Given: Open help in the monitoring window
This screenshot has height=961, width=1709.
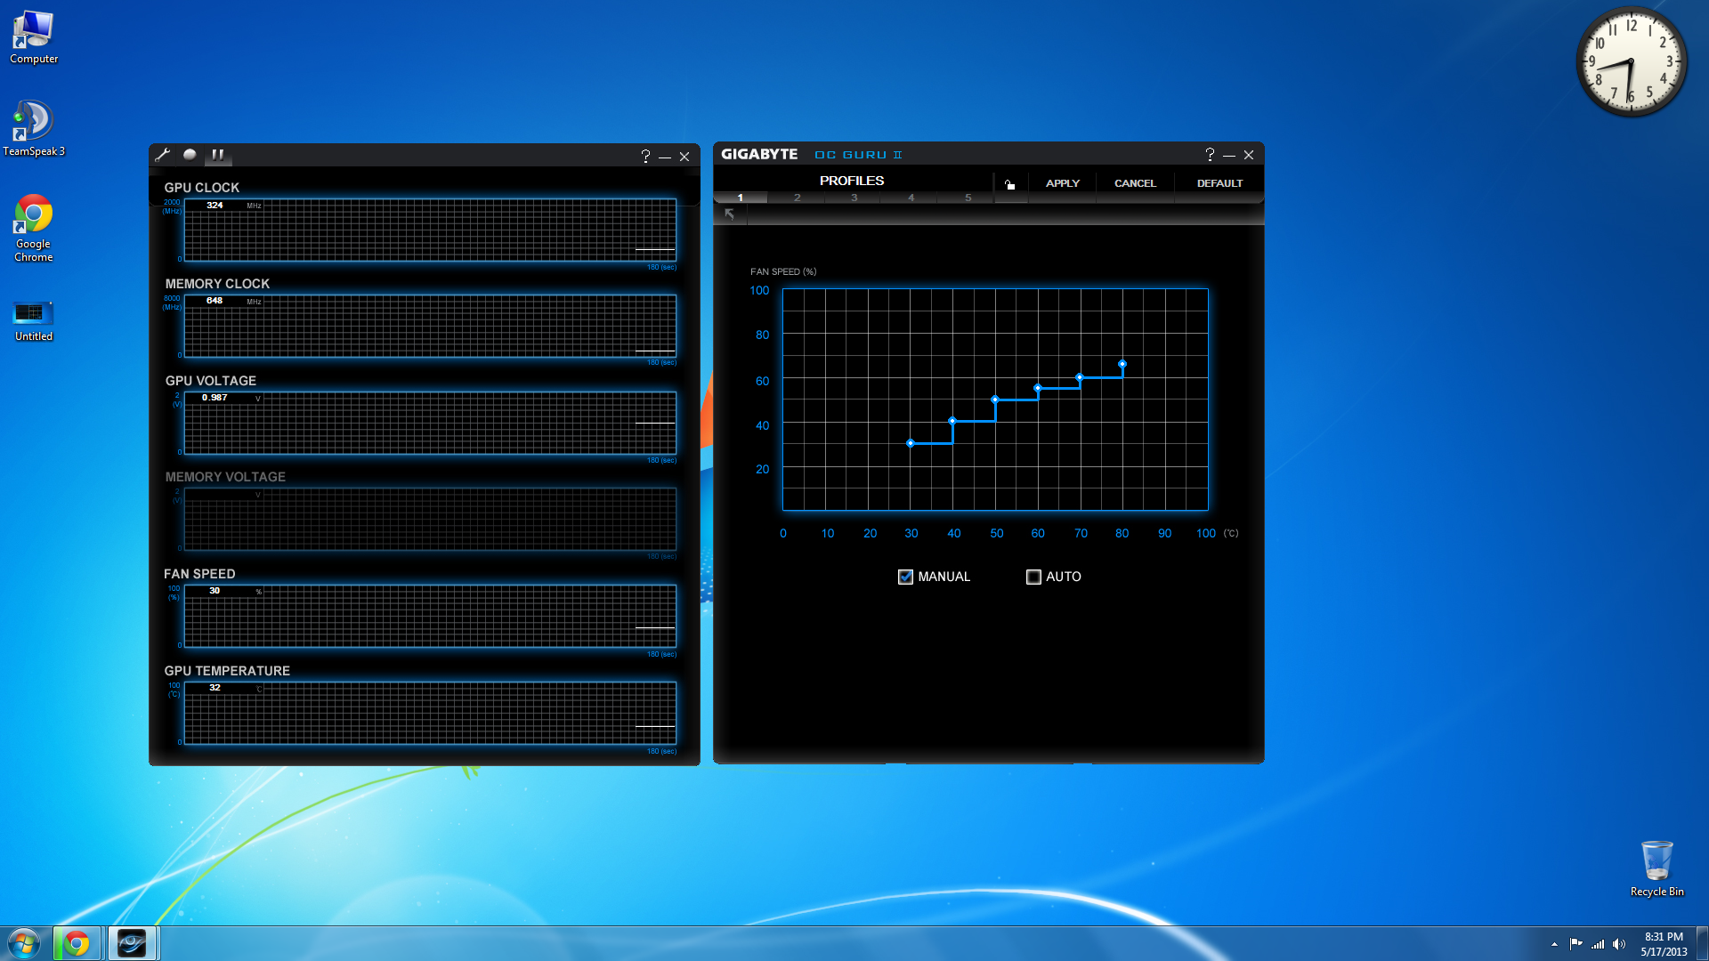Looking at the screenshot, I should tap(645, 157).
